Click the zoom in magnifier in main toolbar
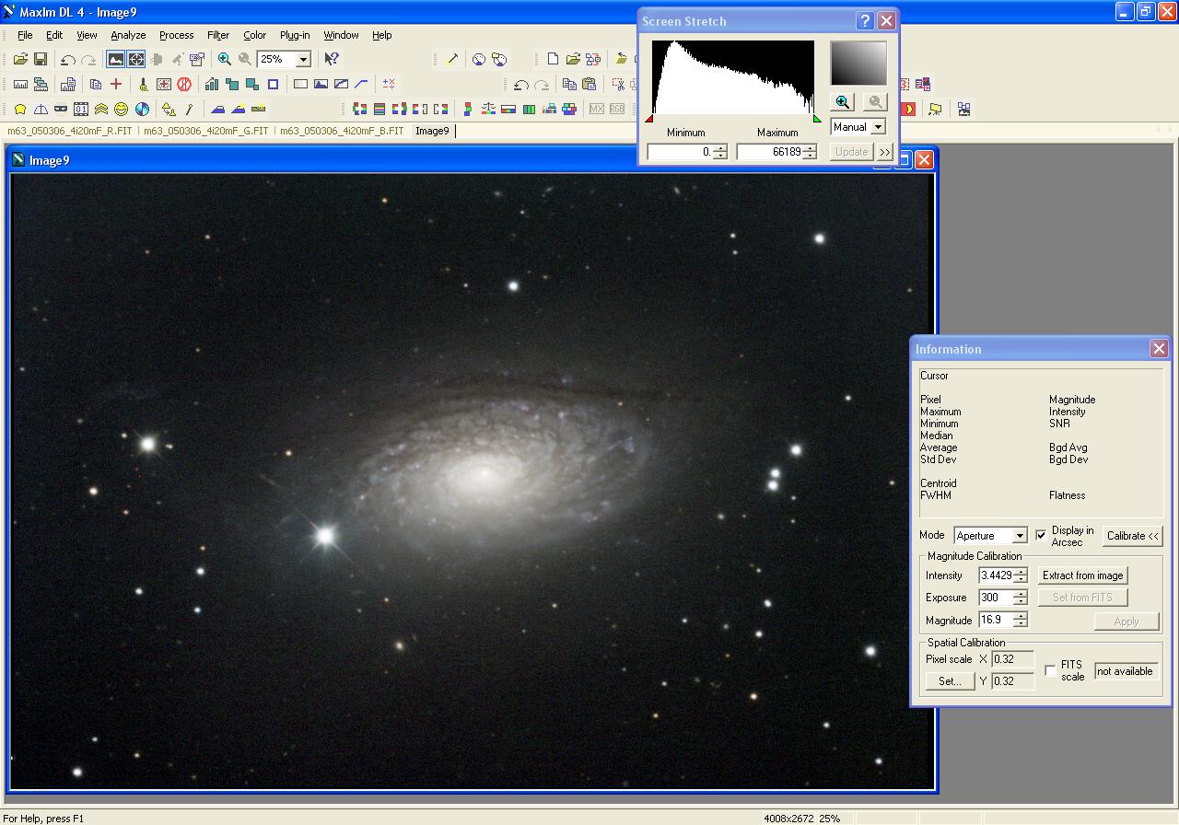The height and width of the screenshot is (825, 1179). coord(224,59)
